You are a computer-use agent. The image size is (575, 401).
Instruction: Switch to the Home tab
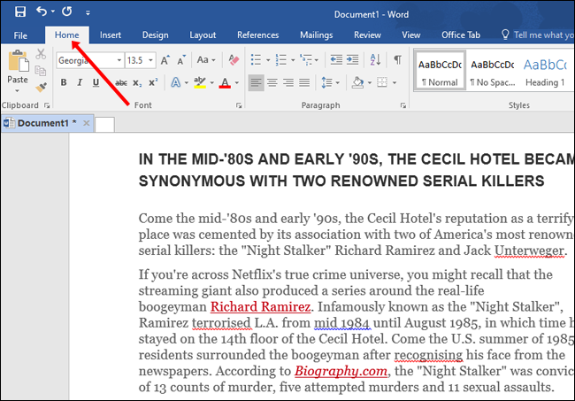66,35
